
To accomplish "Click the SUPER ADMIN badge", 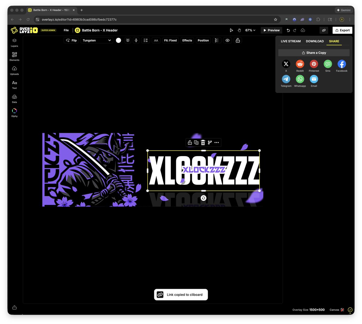I will click(48, 30).
